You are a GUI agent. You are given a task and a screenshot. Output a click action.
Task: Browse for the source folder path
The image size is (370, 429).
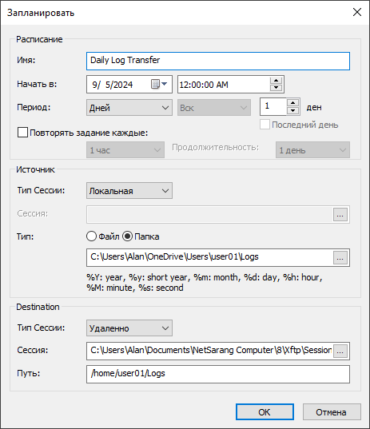[x=340, y=258]
